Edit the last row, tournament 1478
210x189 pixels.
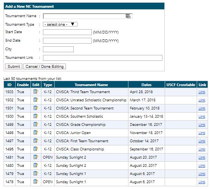click(36, 182)
